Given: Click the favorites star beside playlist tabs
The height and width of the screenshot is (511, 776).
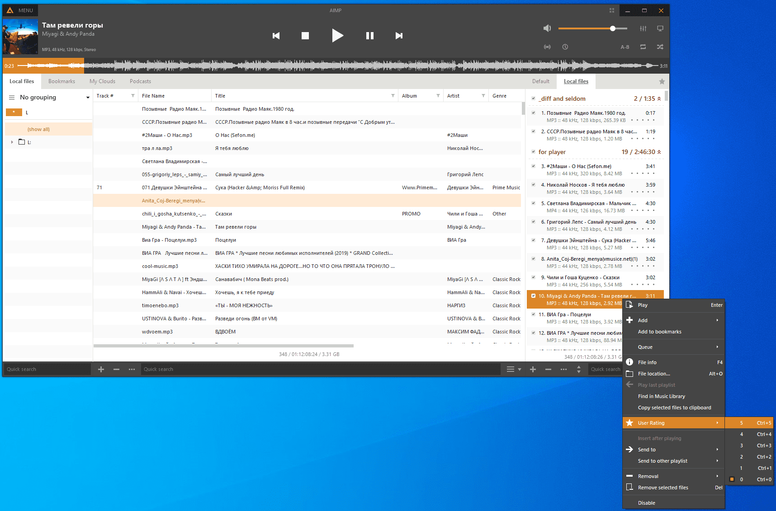Looking at the screenshot, I should tap(662, 82).
